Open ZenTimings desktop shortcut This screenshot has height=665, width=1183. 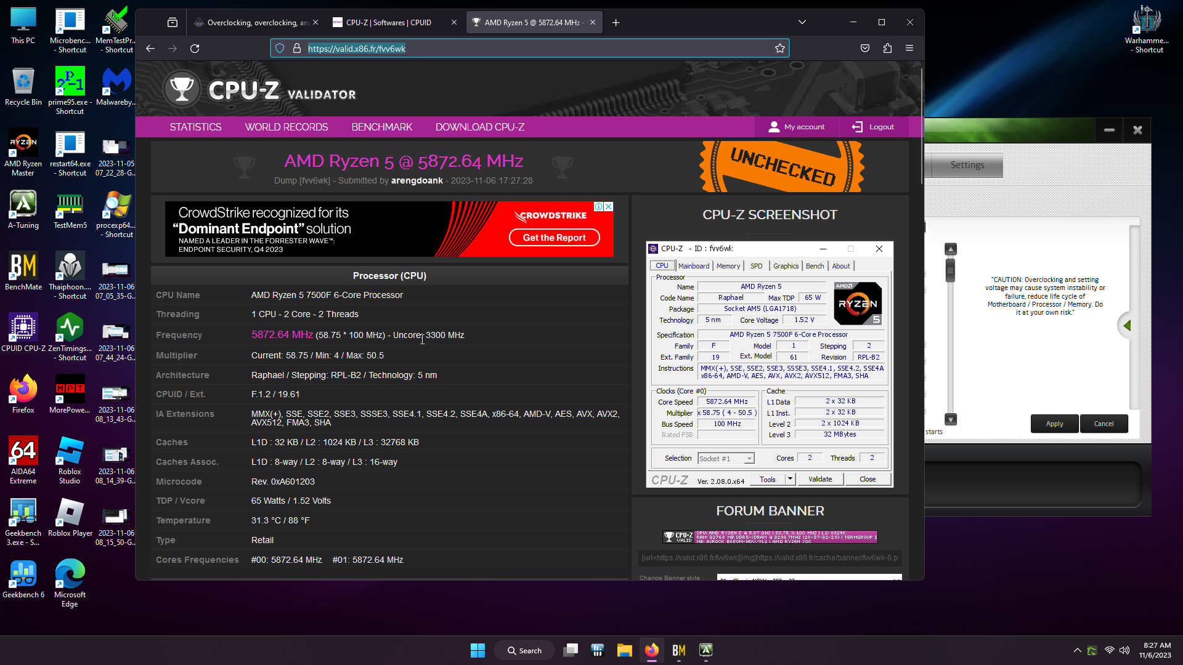70,337
